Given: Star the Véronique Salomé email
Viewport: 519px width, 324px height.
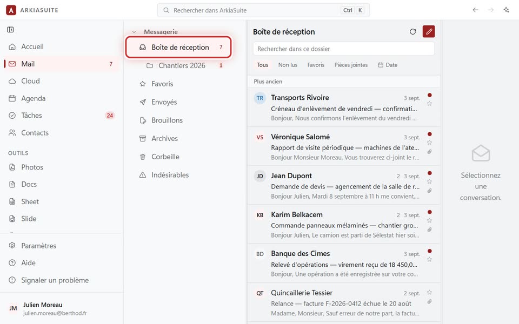Looking at the screenshot, I should tap(429, 143).
